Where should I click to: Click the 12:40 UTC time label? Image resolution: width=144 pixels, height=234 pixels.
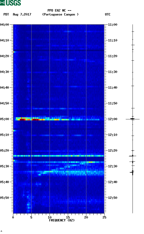tap(112, 182)
